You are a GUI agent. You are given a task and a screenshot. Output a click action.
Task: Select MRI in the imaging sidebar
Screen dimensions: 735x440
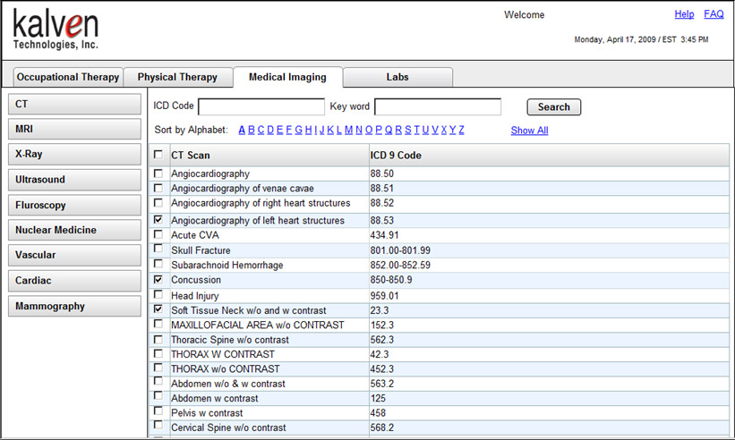click(x=74, y=130)
